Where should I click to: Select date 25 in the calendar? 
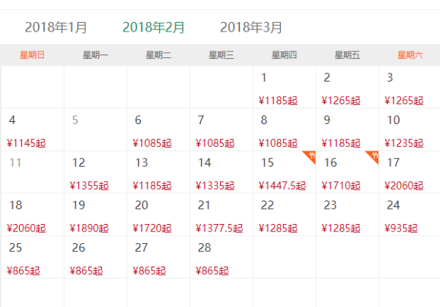click(x=32, y=257)
